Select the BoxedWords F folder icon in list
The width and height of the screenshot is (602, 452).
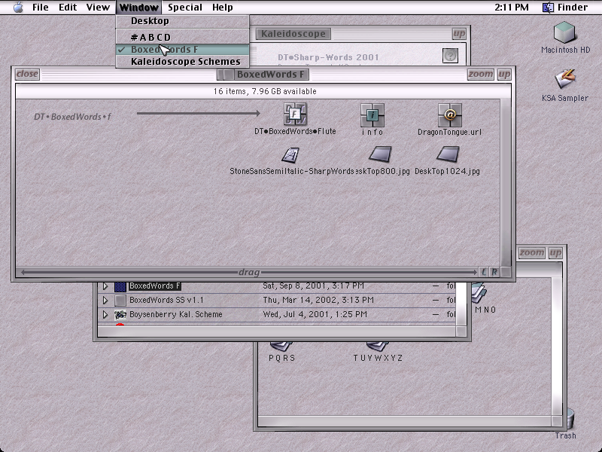click(120, 286)
